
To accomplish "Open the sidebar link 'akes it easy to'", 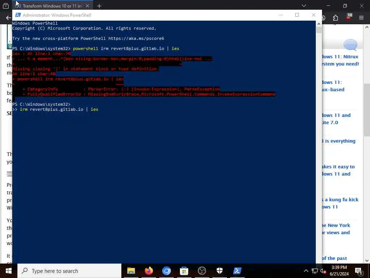I will point(338,170).
